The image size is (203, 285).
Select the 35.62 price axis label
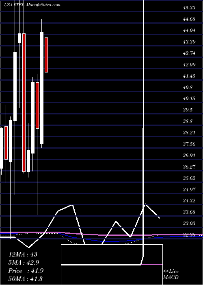[189, 178]
